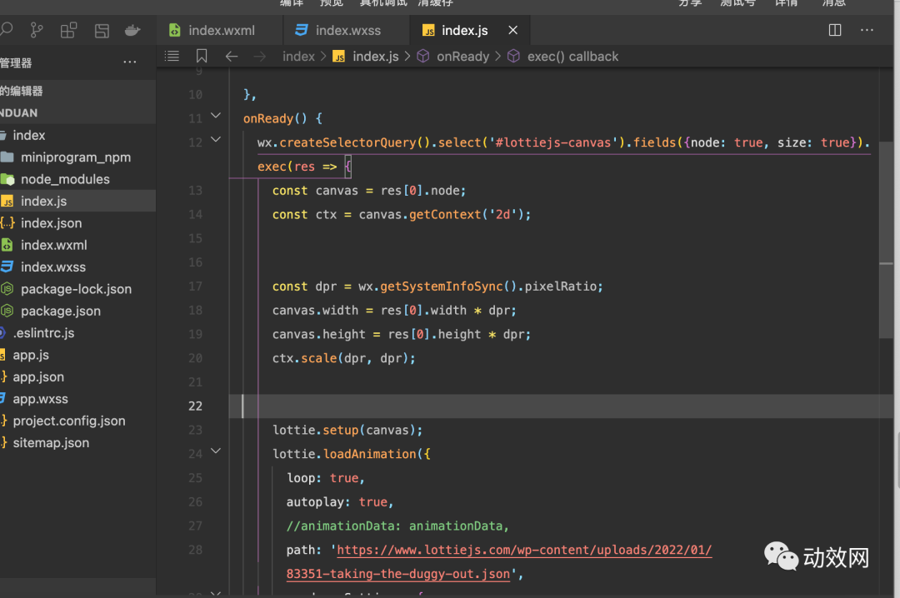Click the save-style panel icon in the activity bar
This screenshot has width=900, height=598.
(102, 31)
